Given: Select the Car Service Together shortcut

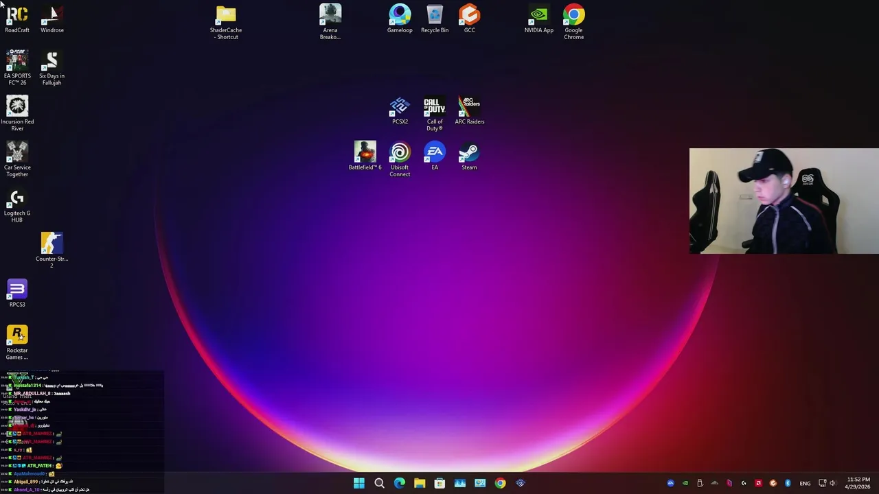Looking at the screenshot, I should (17, 159).
